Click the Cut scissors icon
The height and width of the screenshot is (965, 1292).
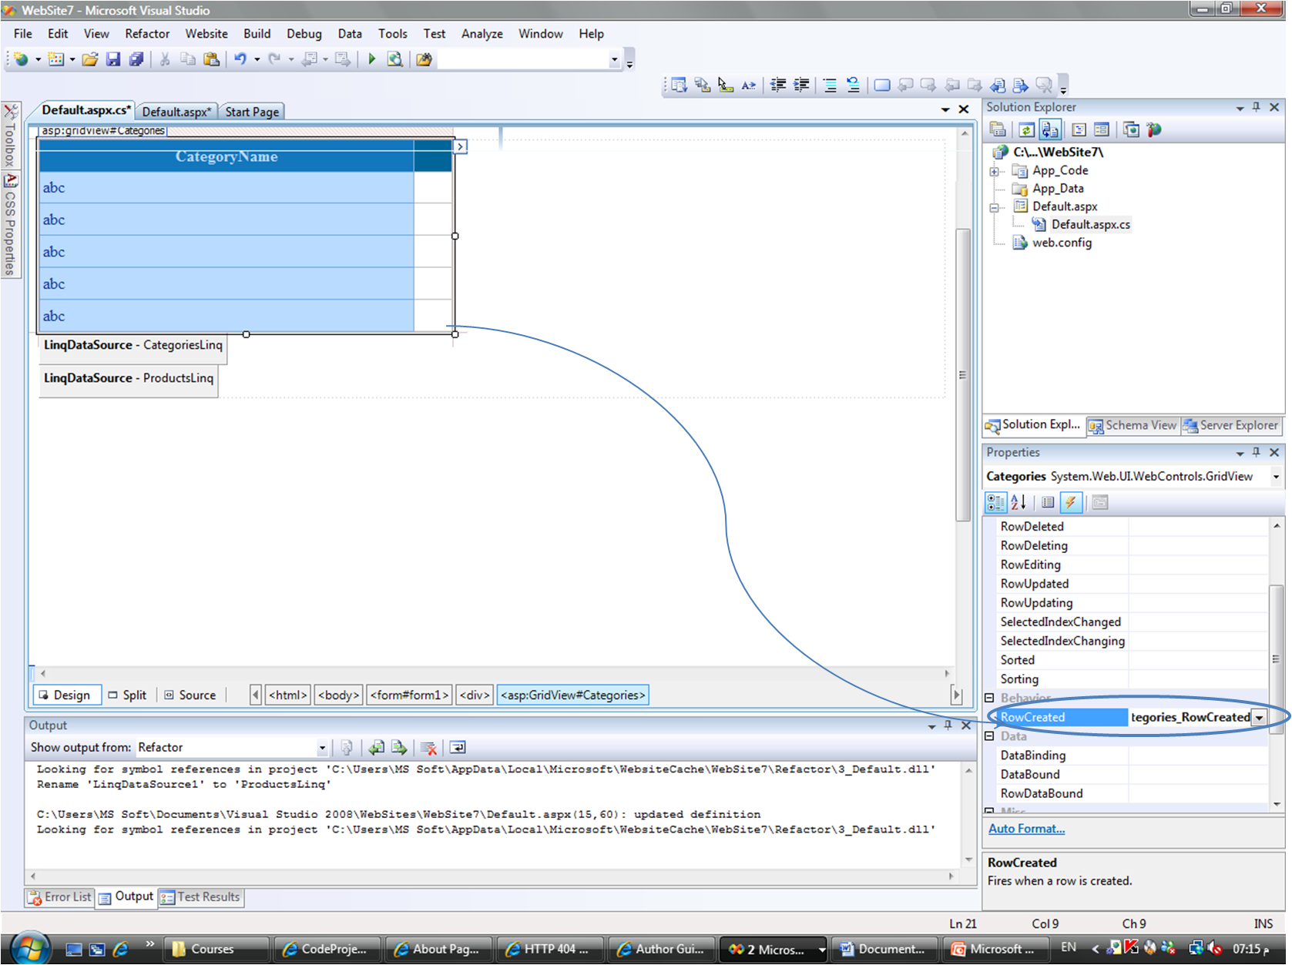pos(165,59)
